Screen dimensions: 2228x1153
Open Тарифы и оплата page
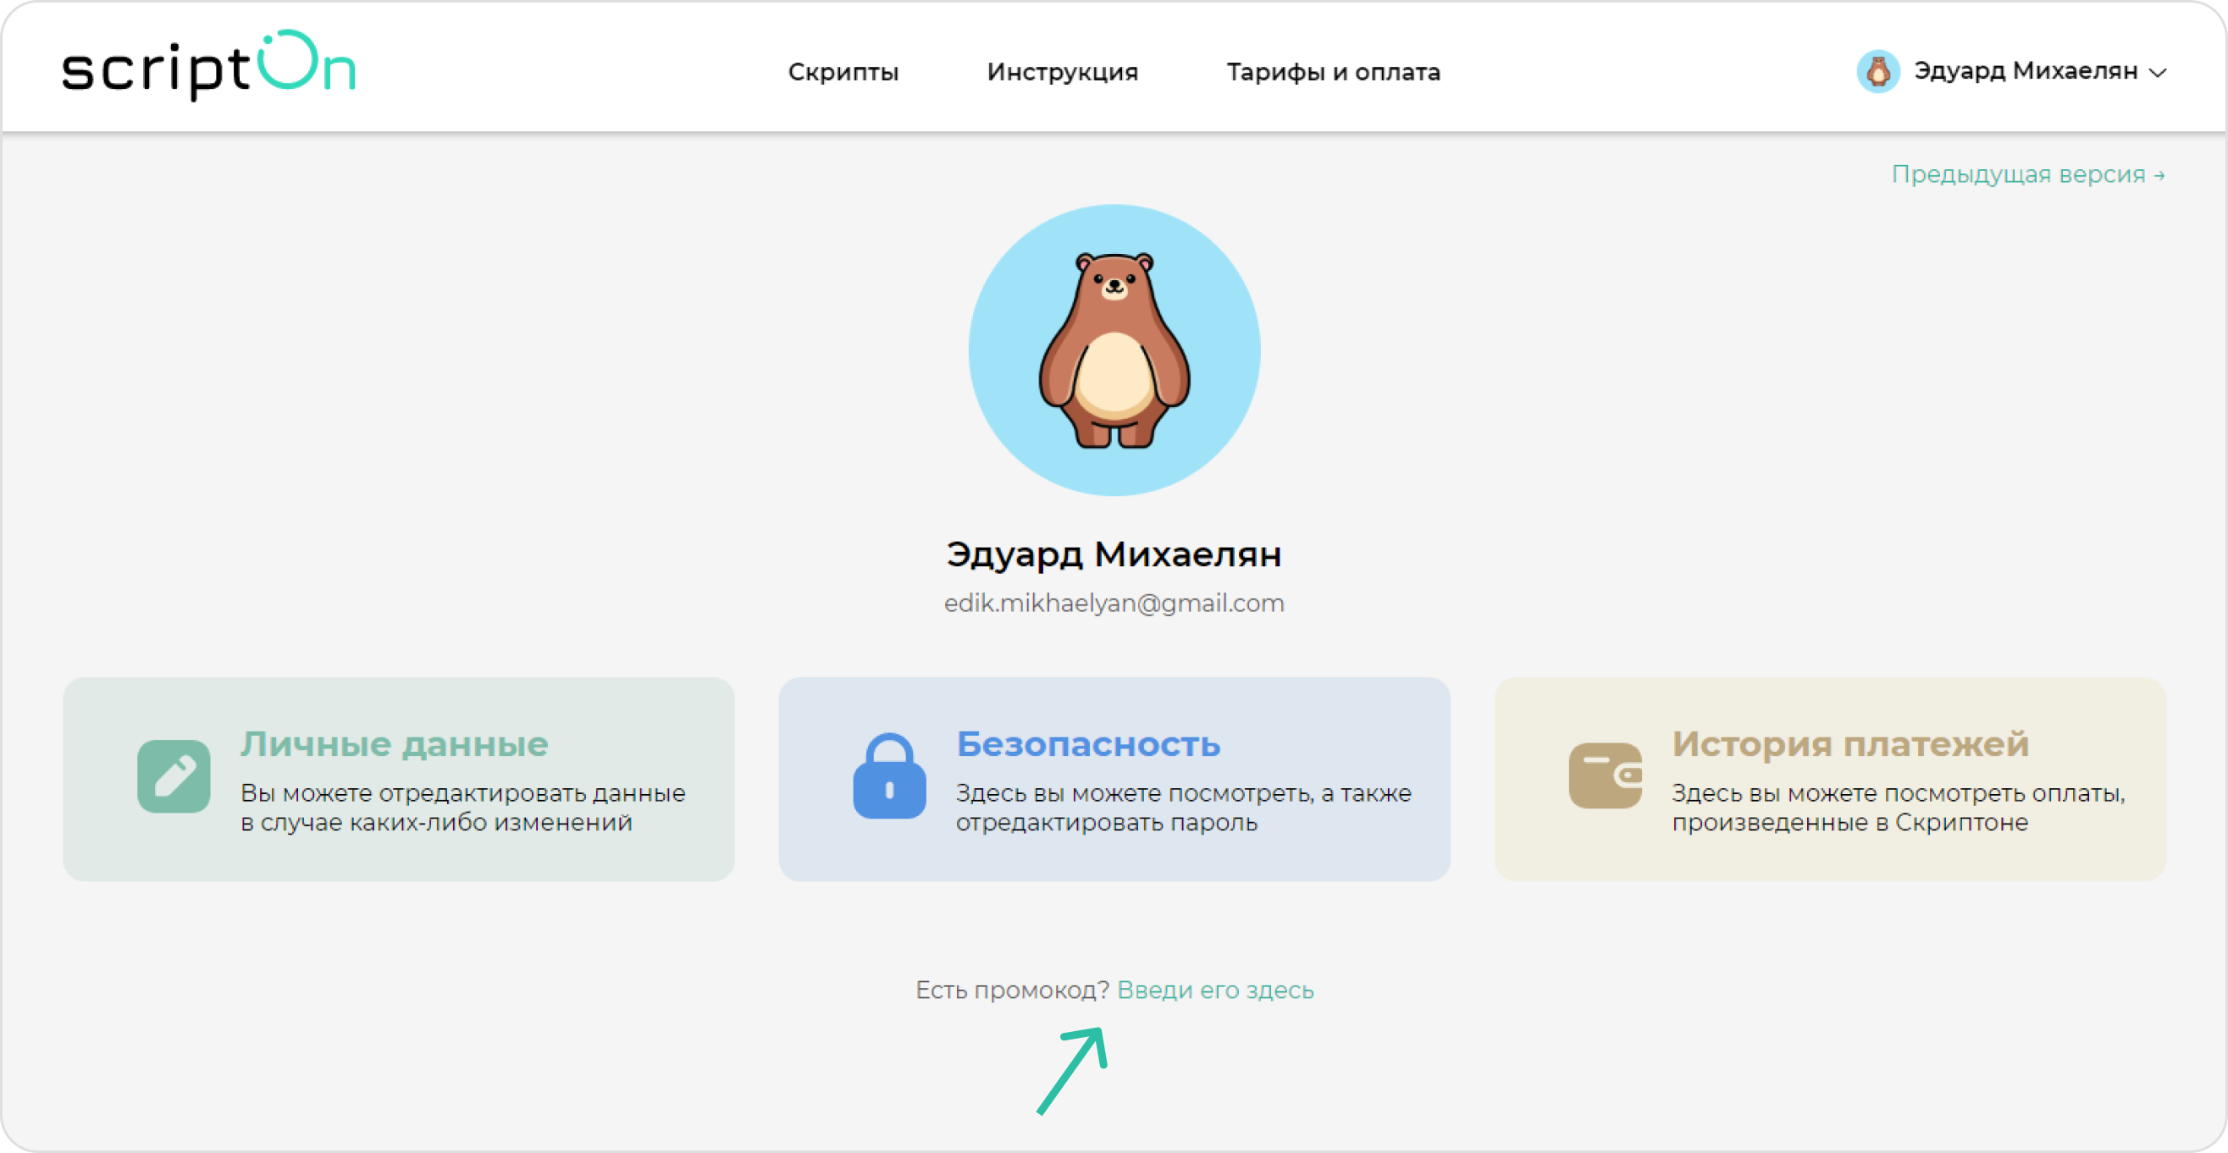(x=1333, y=72)
